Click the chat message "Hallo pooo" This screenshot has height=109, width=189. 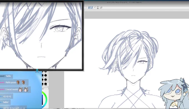pos(11,83)
